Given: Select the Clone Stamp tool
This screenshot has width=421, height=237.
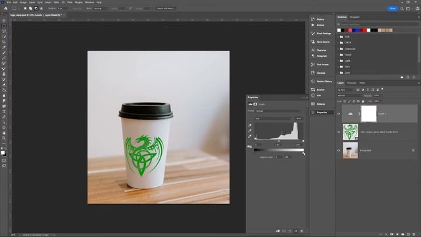Looking at the screenshot, I should tap(4, 74).
